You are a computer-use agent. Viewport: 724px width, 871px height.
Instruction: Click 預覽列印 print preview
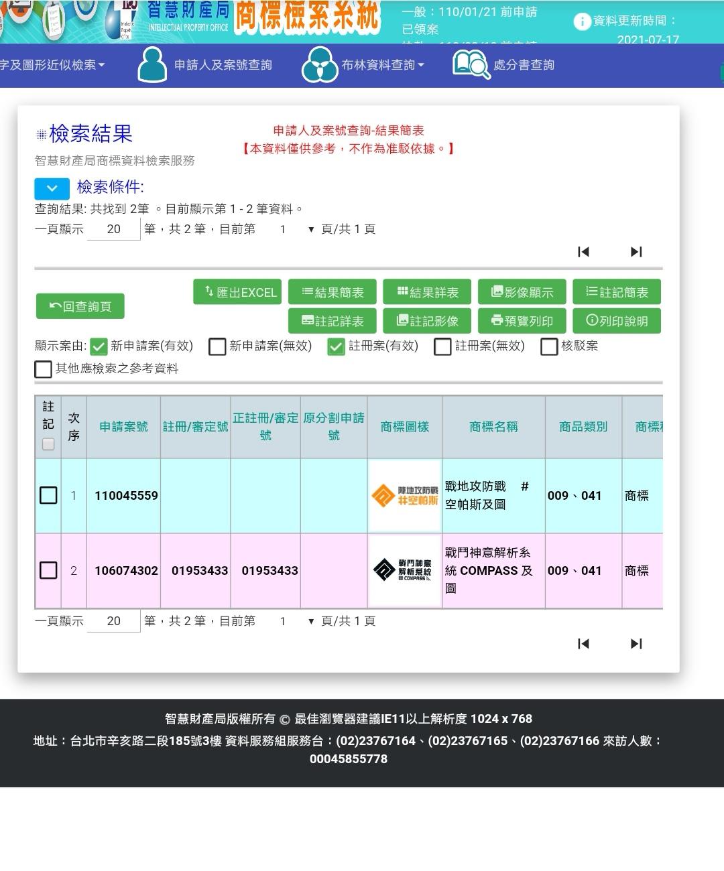tap(522, 321)
